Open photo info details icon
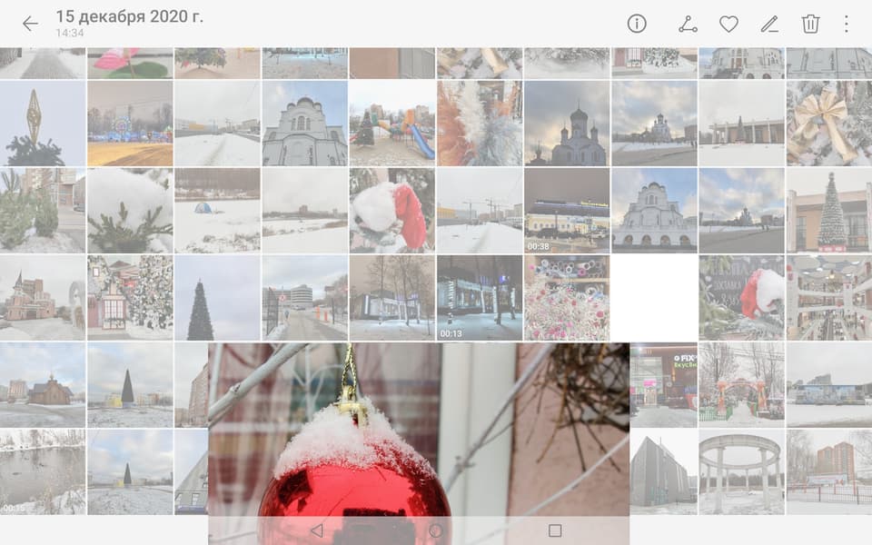872x545 pixels. 637,24
